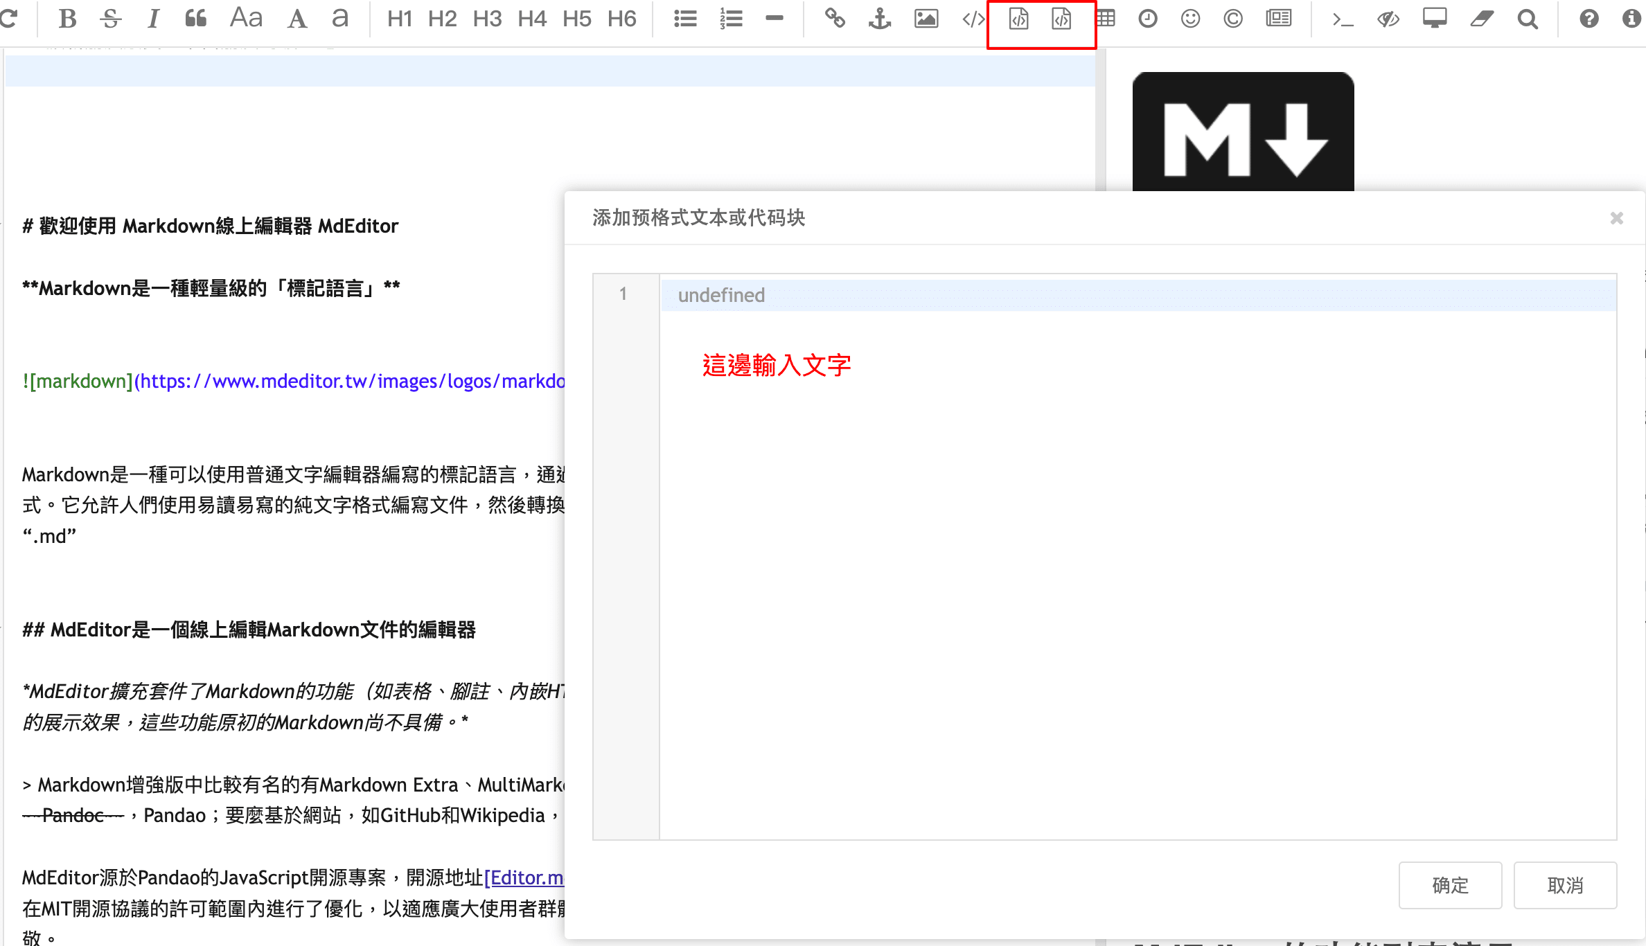Jump to line with terminal icon
This screenshot has width=1646, height=946.
click(x=1343, y=19)
